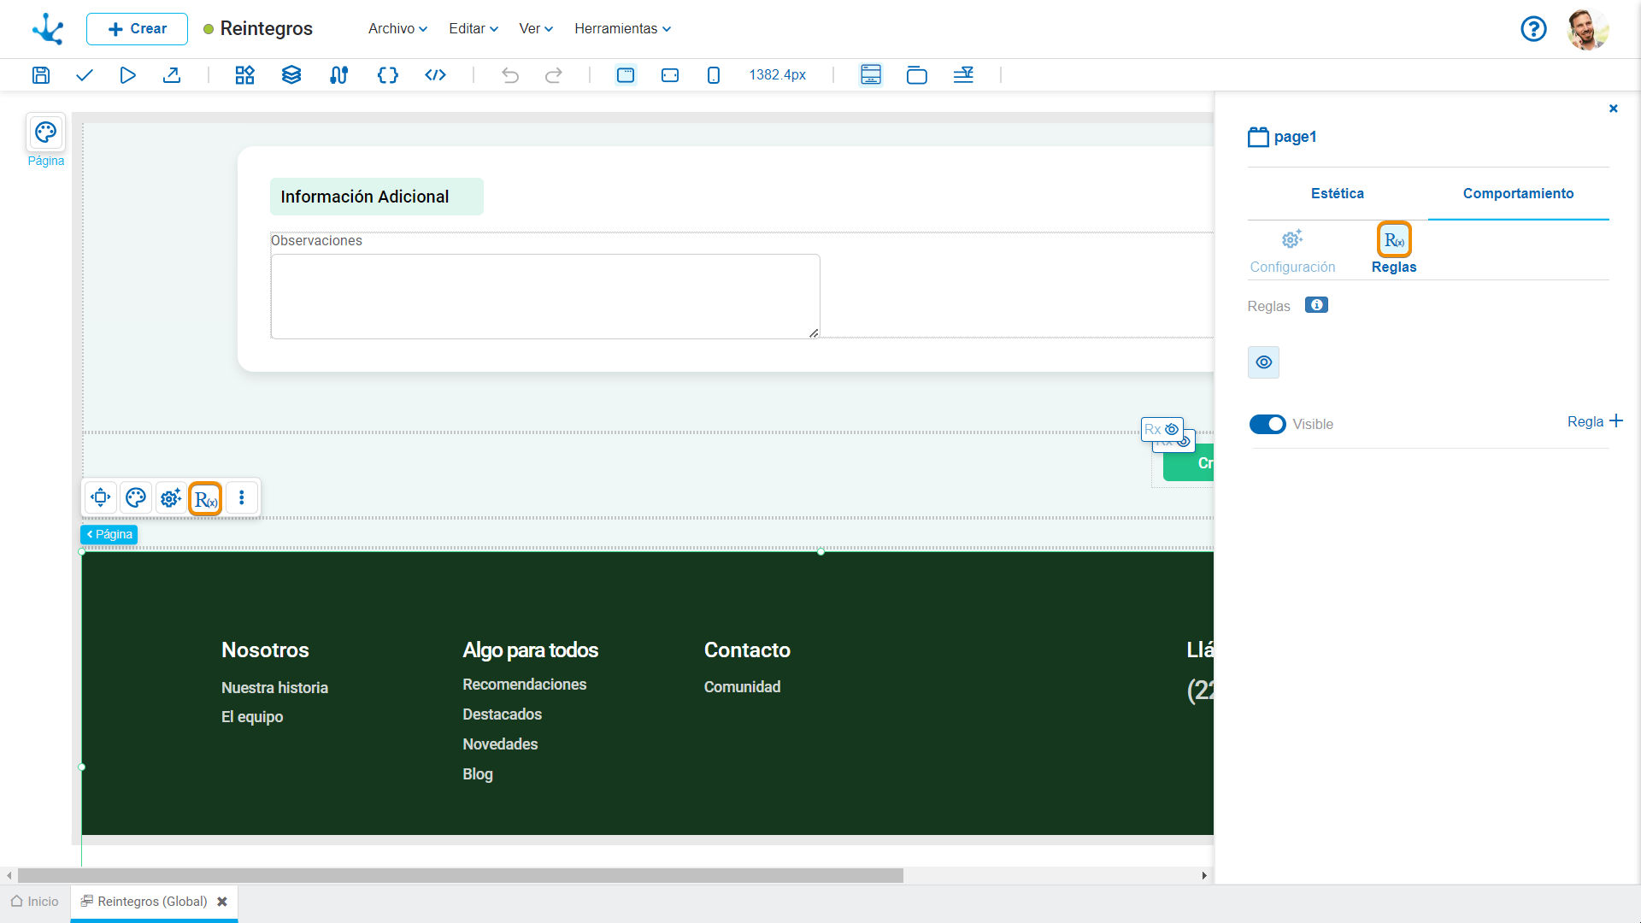Open the code editor icon
Image resolution: width=1641 pixels, height=923 pixels.
(x=436, y=75)
